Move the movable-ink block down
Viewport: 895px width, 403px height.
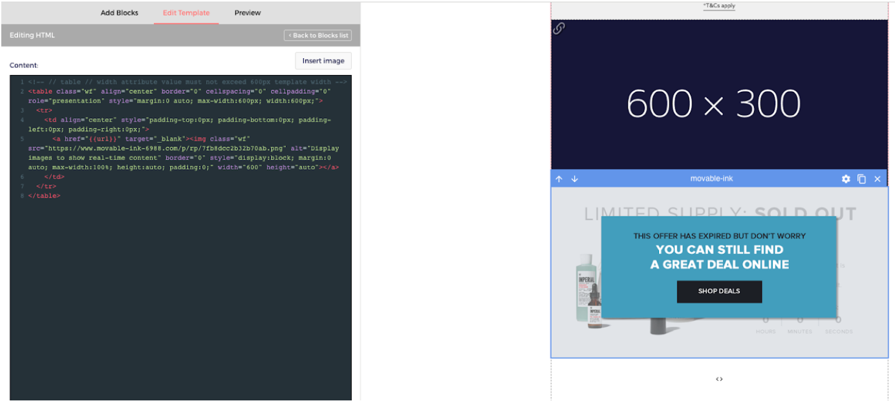(x=574, y=179)
